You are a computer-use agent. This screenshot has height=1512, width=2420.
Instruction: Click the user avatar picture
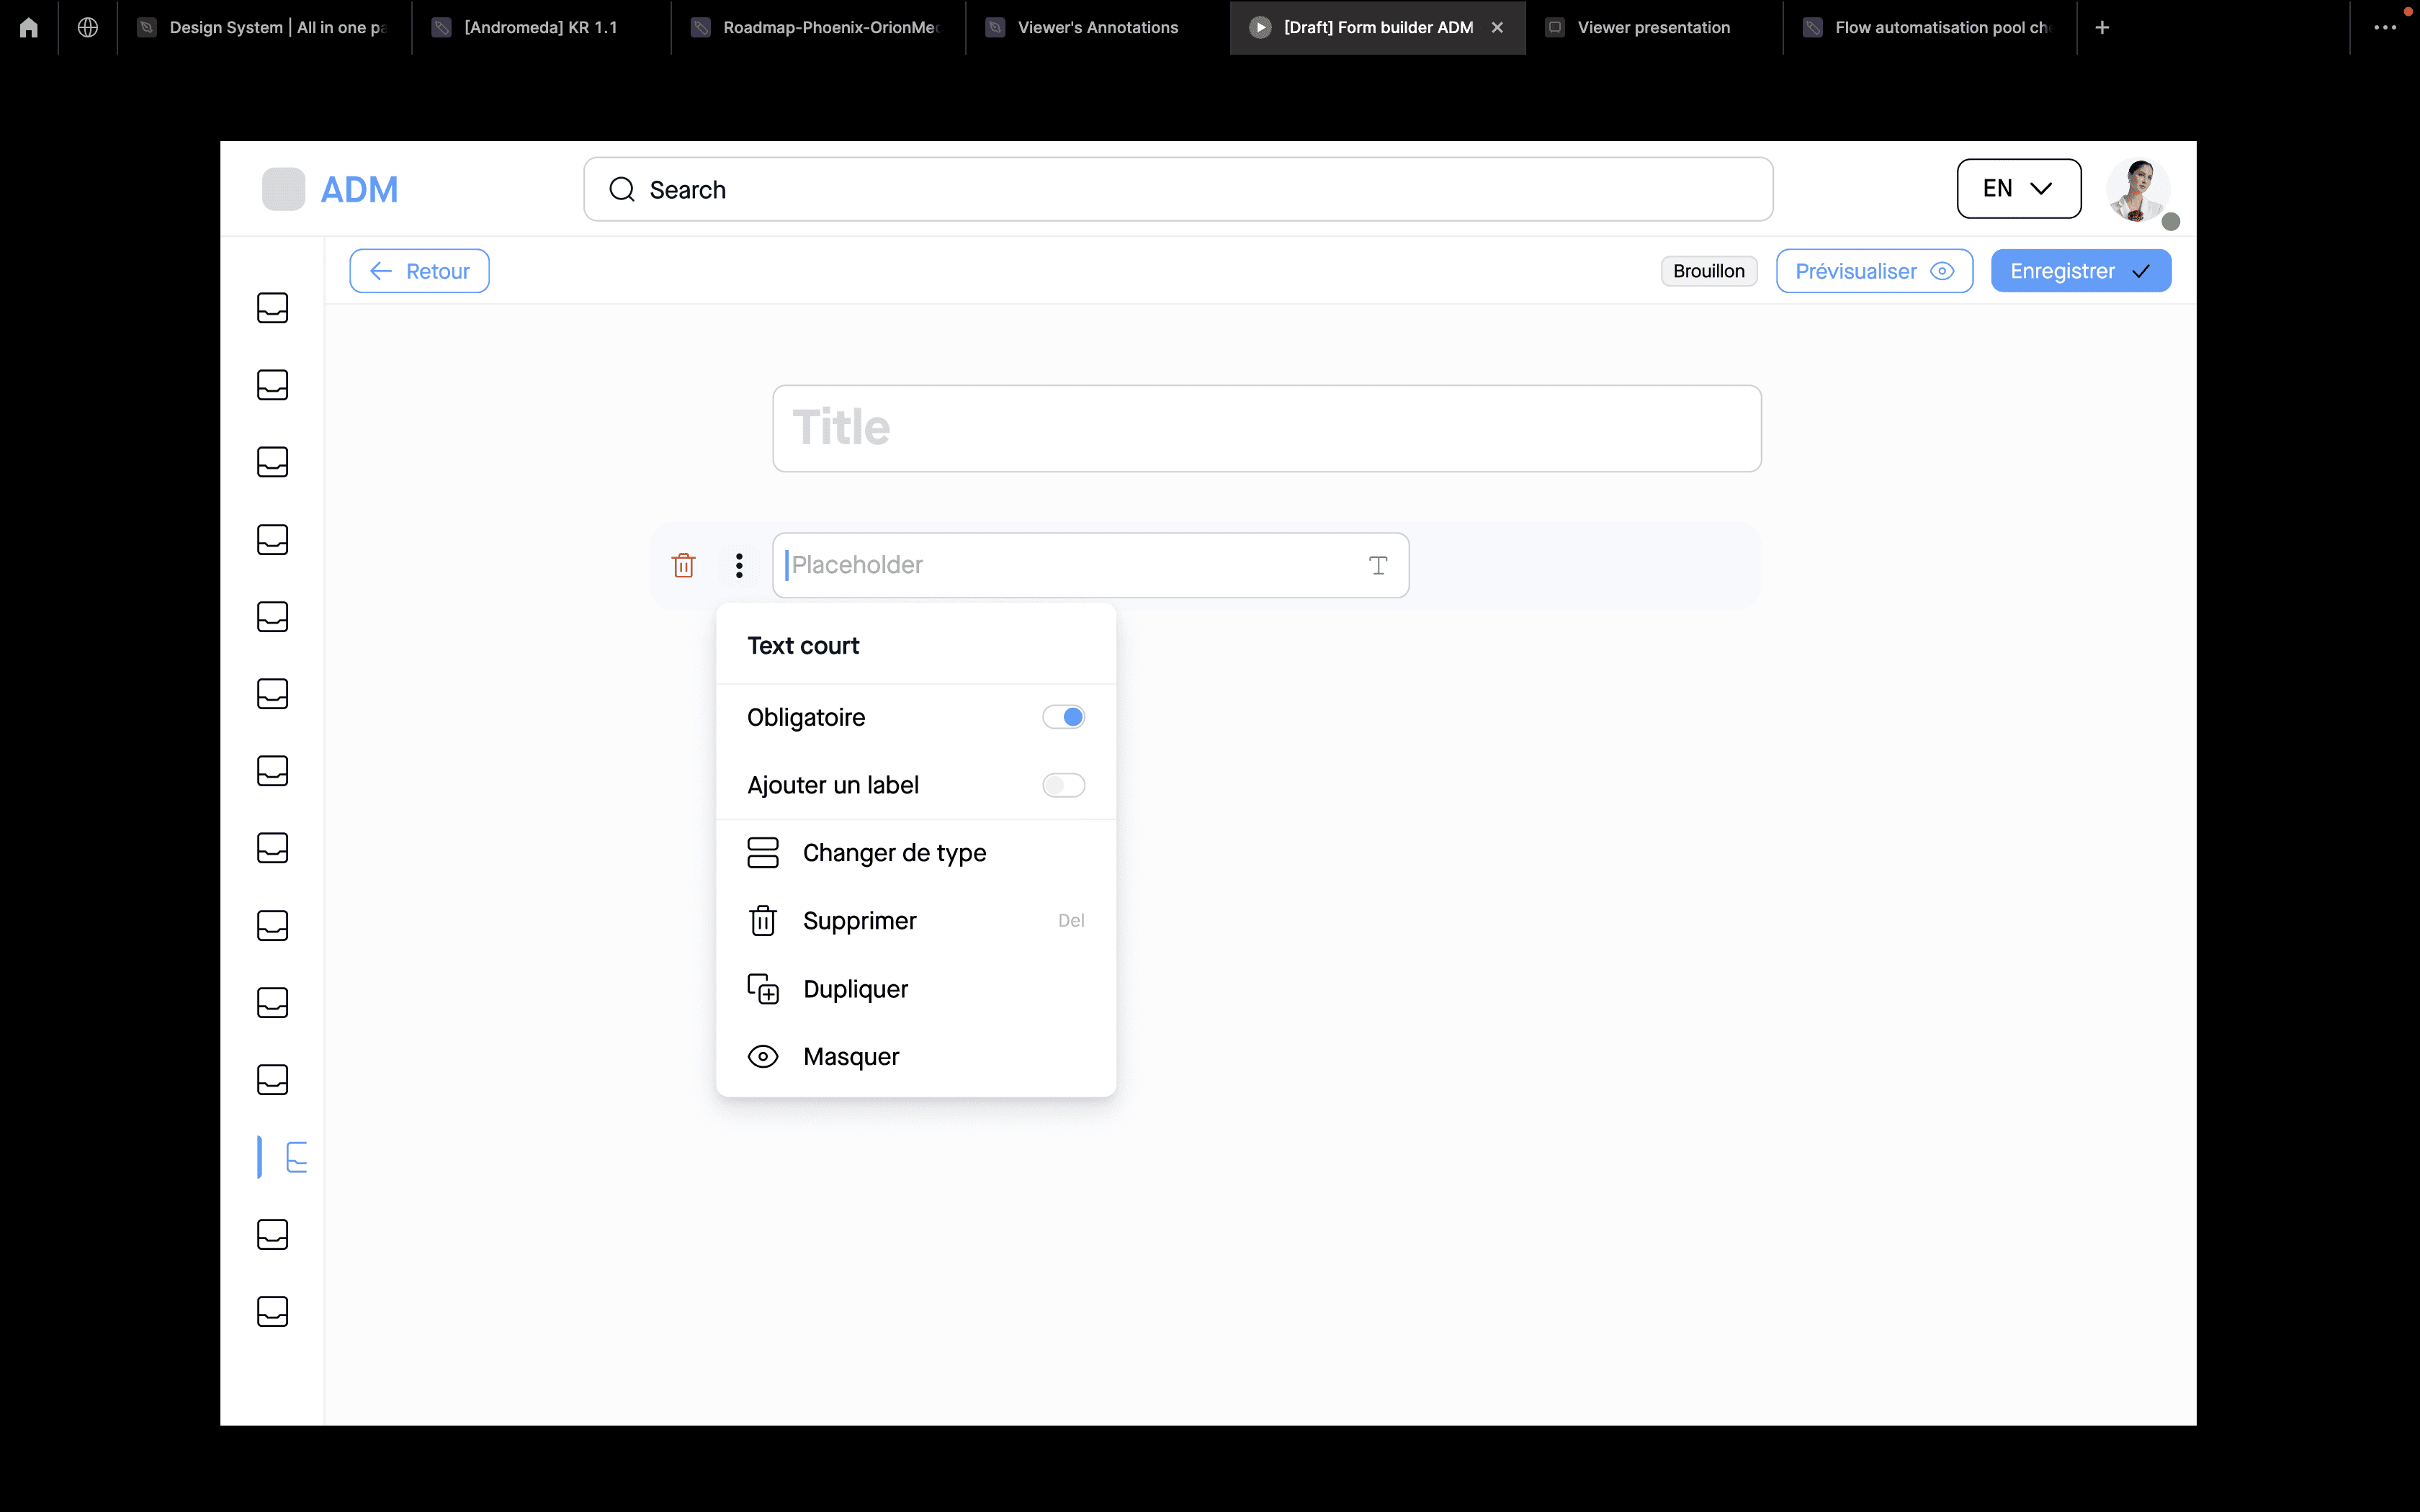(x=2138, y=189)
